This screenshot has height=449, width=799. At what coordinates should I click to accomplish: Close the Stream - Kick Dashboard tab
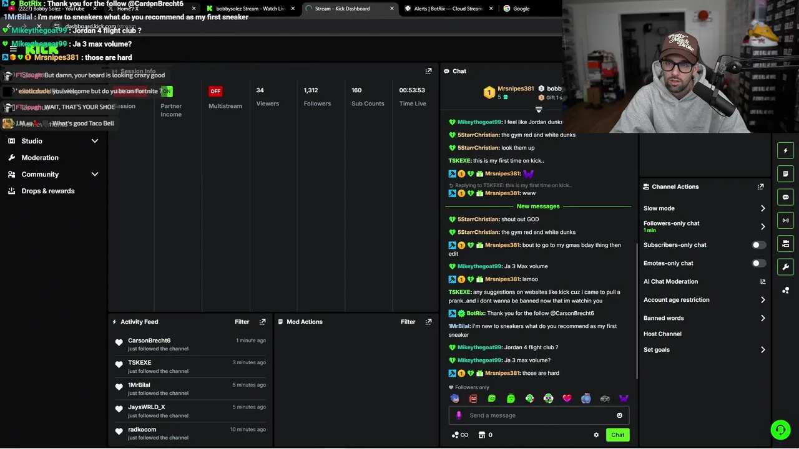pos(392,9)
